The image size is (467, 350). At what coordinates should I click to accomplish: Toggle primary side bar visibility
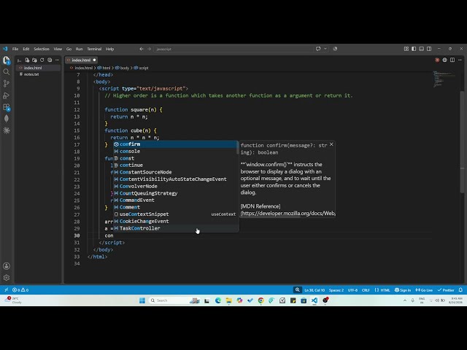click(414, 49)
